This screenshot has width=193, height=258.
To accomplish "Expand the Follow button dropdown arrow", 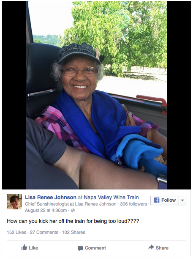I will 182,200.
